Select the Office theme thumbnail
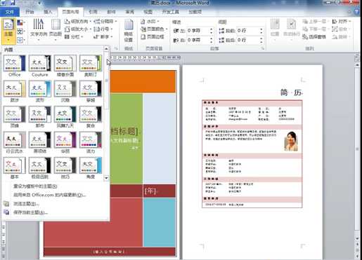 tap(14, 63)
